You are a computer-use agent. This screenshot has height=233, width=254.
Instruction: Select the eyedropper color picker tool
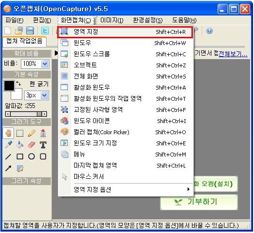[8, 144]
